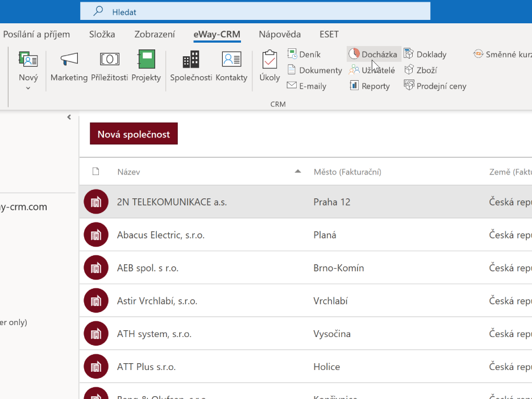The image size is (532, 399).
Task: Open the Marketing module
Action: pyautogui.click(x=69, y=67)
